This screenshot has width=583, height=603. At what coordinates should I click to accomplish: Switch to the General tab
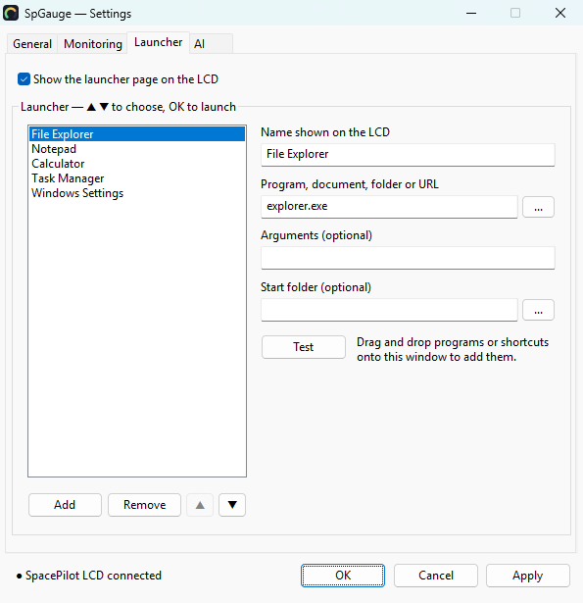coord(32,44)
